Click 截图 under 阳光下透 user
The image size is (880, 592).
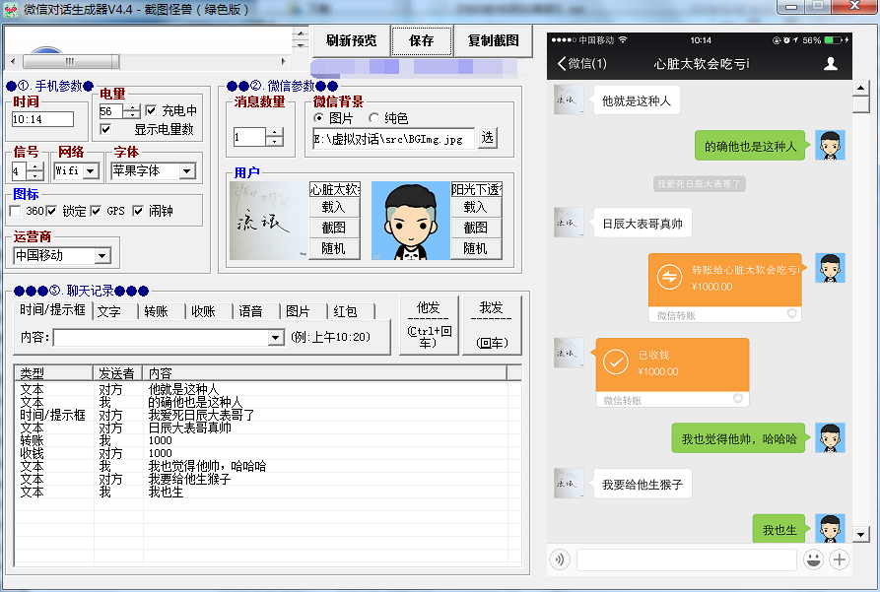[x=476, y=228]
